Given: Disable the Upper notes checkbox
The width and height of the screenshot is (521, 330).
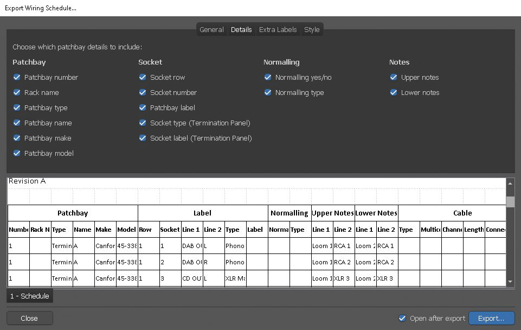Looking at the screenshot, I should pos(394,78).
